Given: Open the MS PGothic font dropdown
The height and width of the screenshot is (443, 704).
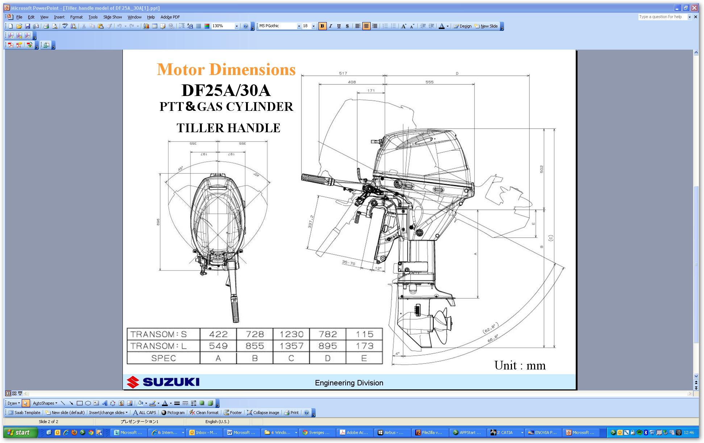Looking at the screenshot, I should [x=299, y=26].
